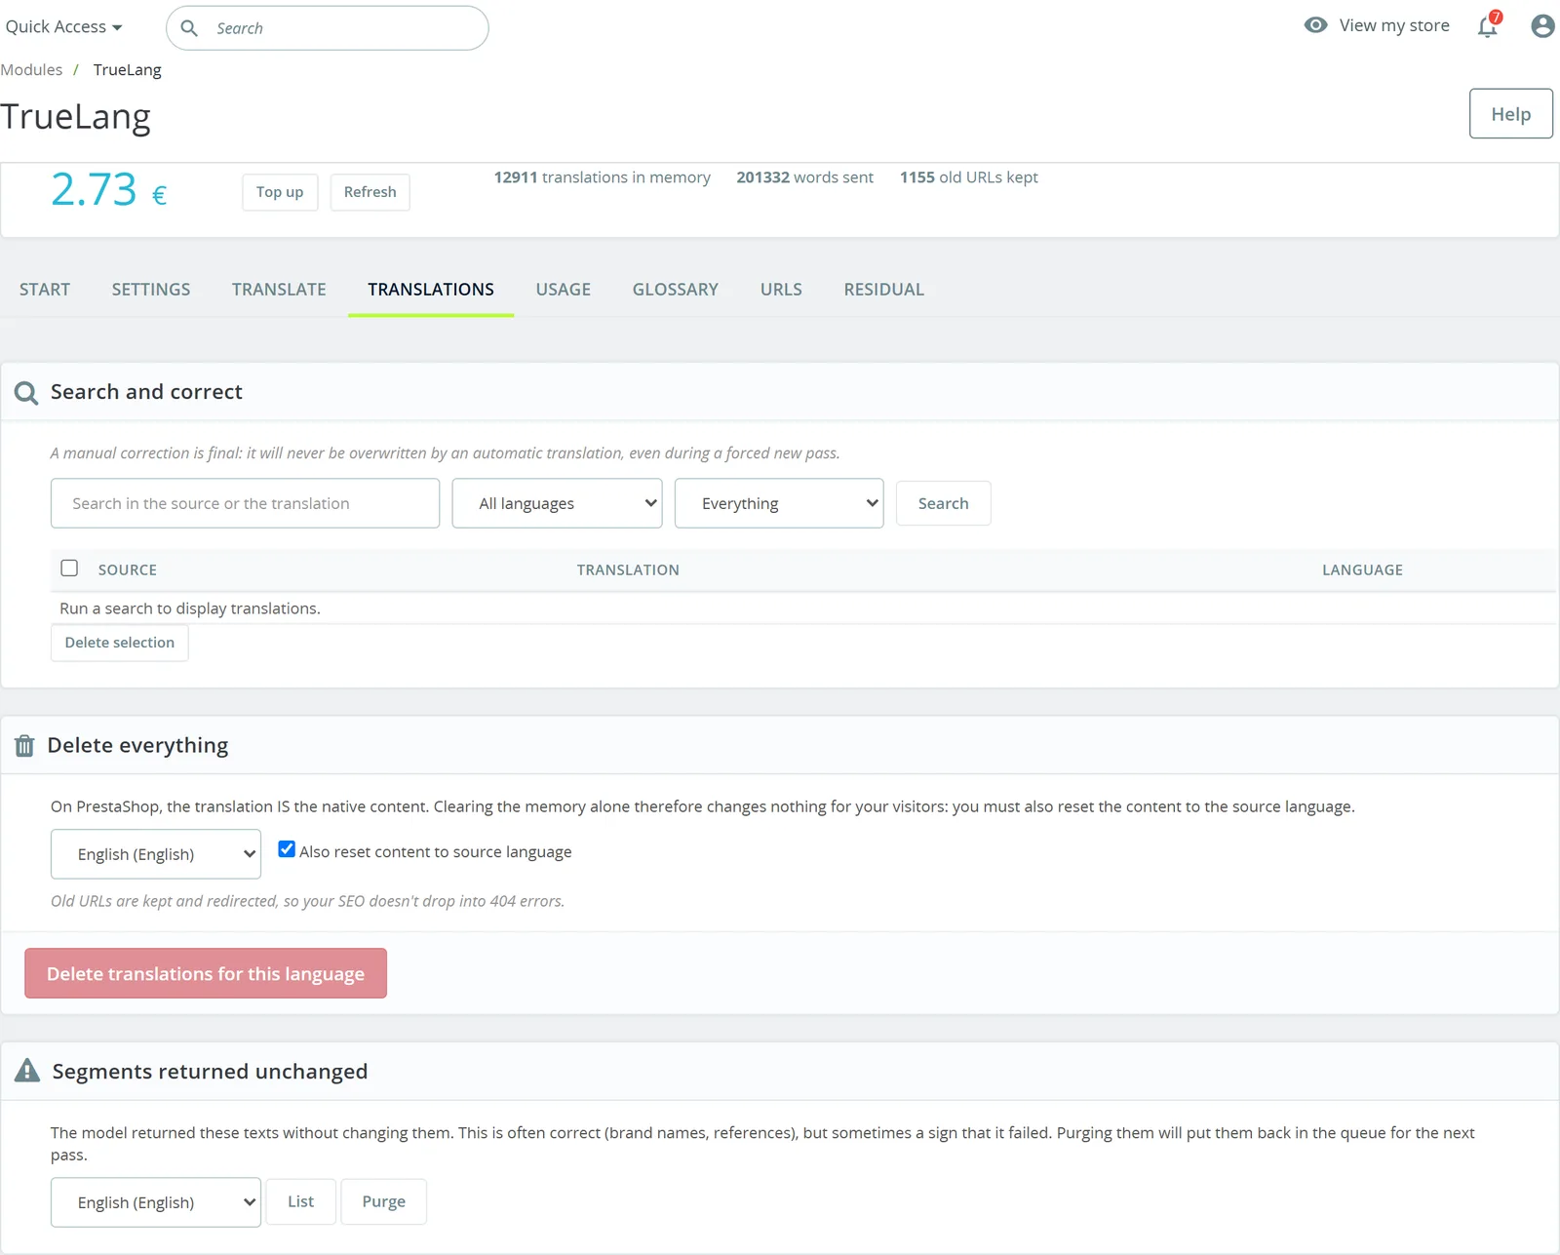Select the TRANSLATIONS tab
This screenshot has height=1255, width=1560.
(x=431, y=290)
